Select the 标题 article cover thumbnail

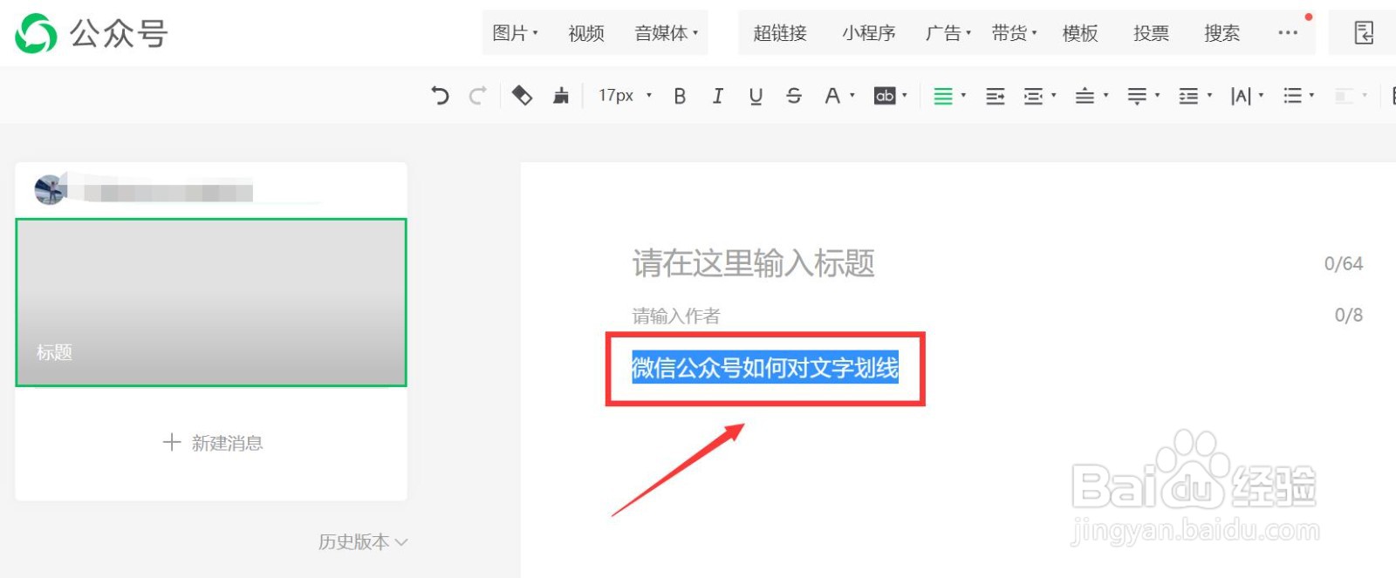(211, 303)
